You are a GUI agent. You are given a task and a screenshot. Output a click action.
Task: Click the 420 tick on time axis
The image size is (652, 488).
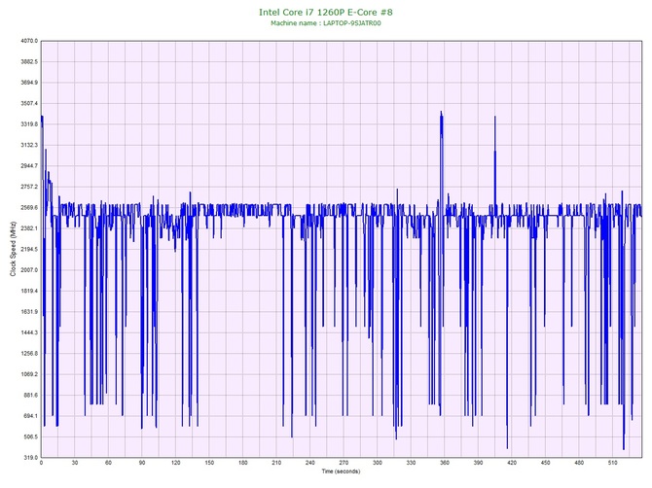click(x=512, y=463)
